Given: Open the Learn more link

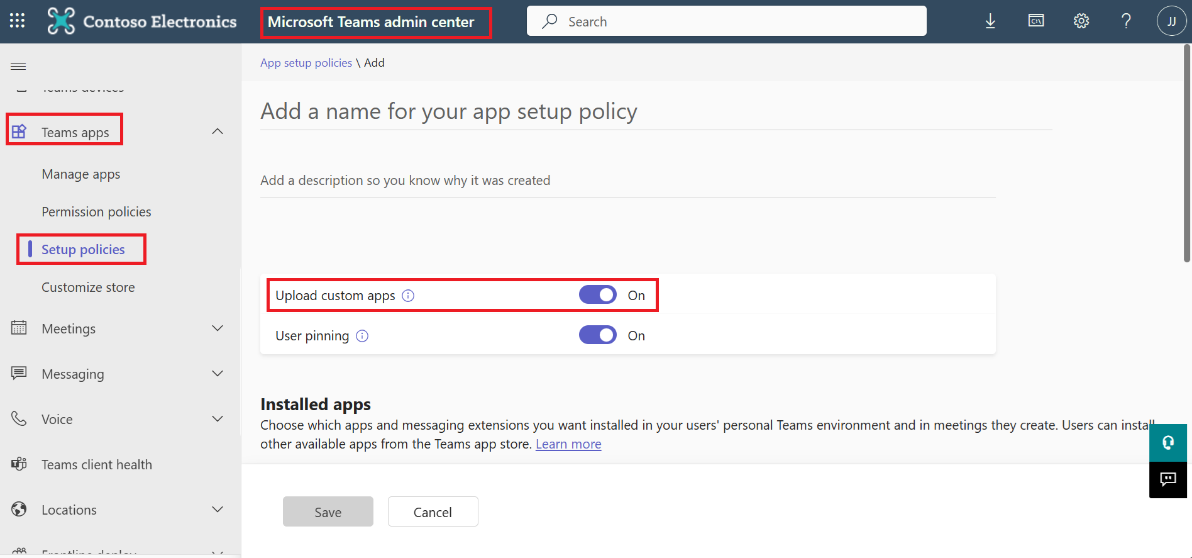Looking at the screenshot, I should point(568,444).
